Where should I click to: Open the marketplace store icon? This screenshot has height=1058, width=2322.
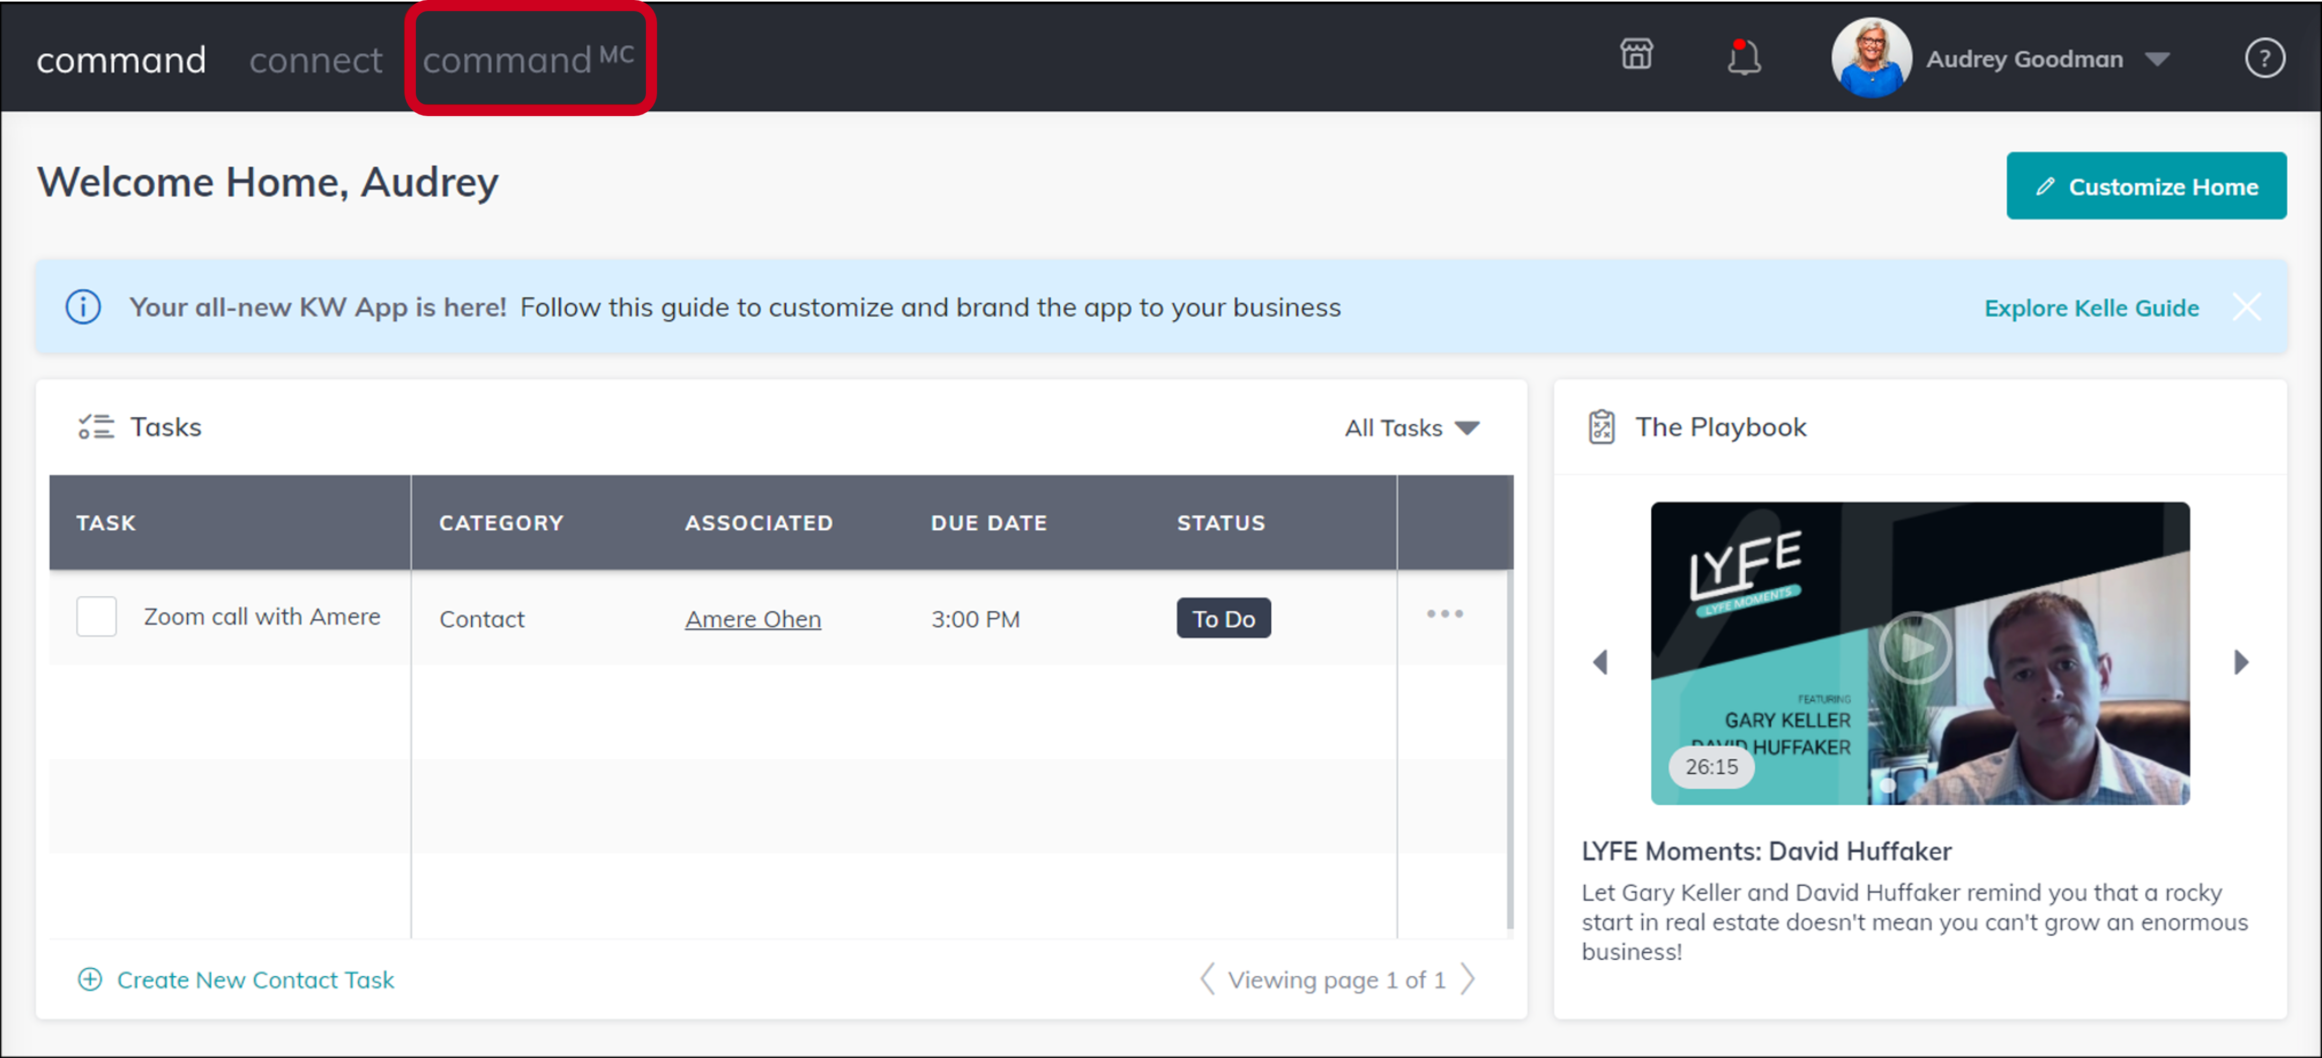click(x=1636, y=55)
